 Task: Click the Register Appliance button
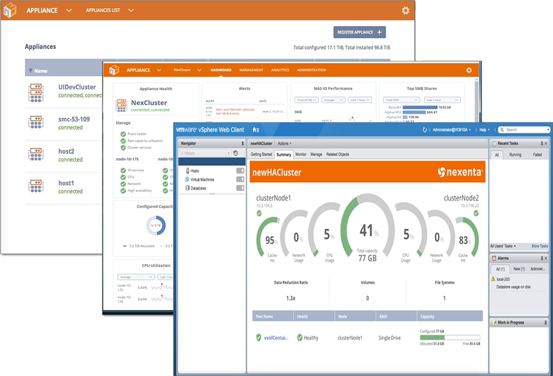pyautogui.click(x=359, y=32)
